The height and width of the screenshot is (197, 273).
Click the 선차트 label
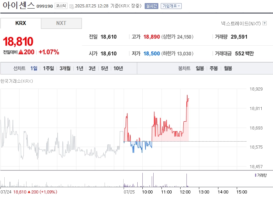(x=19, y=68)
